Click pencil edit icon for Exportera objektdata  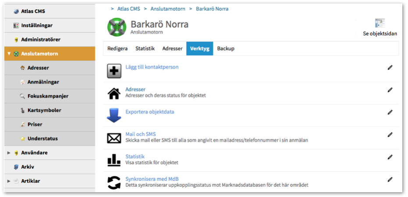(x=390, y=112)
